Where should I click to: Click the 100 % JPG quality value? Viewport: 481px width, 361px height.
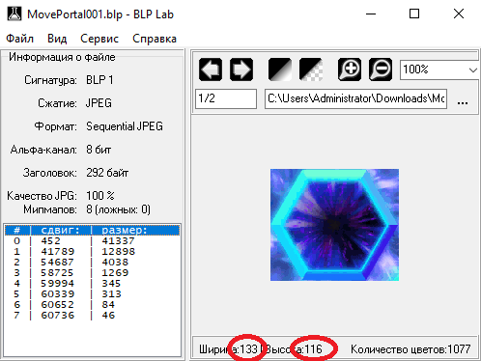(100, 196)
